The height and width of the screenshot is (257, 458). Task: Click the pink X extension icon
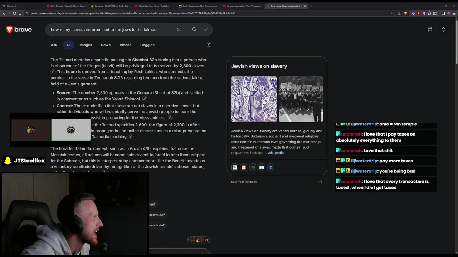424,13
